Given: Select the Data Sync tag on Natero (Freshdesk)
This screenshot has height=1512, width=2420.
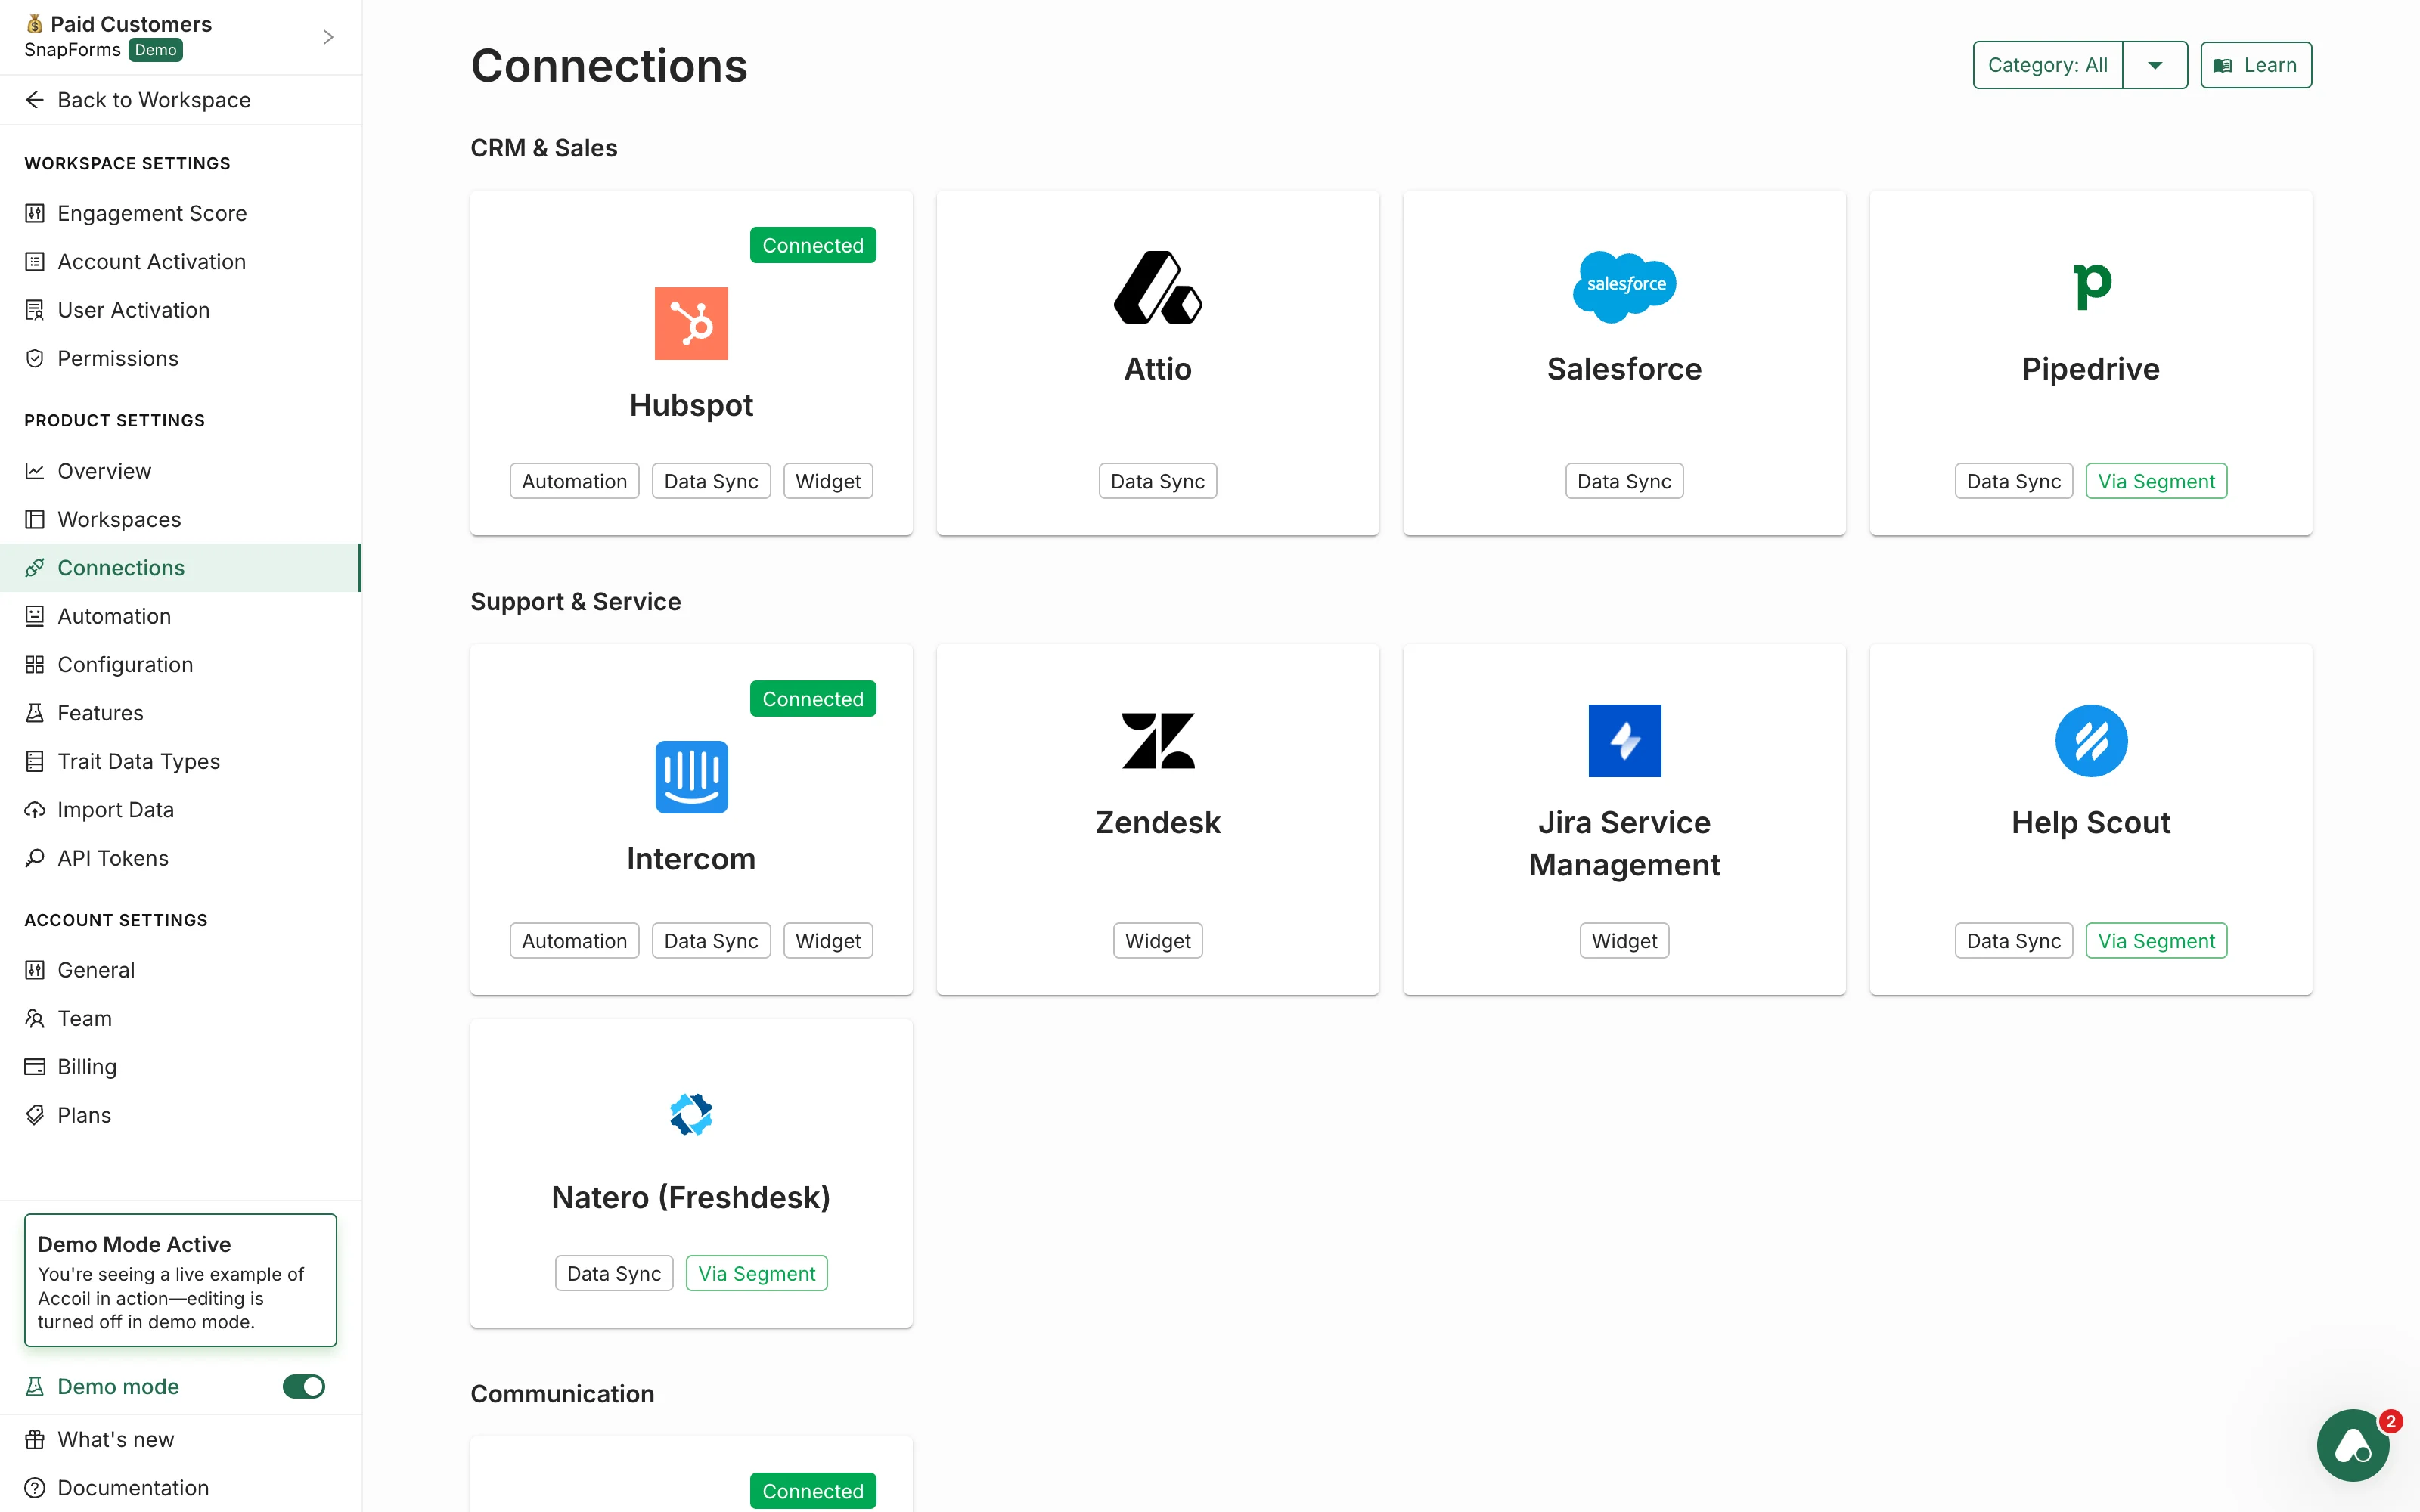Looking at the screenshot, I should [x=613, y=1272].
